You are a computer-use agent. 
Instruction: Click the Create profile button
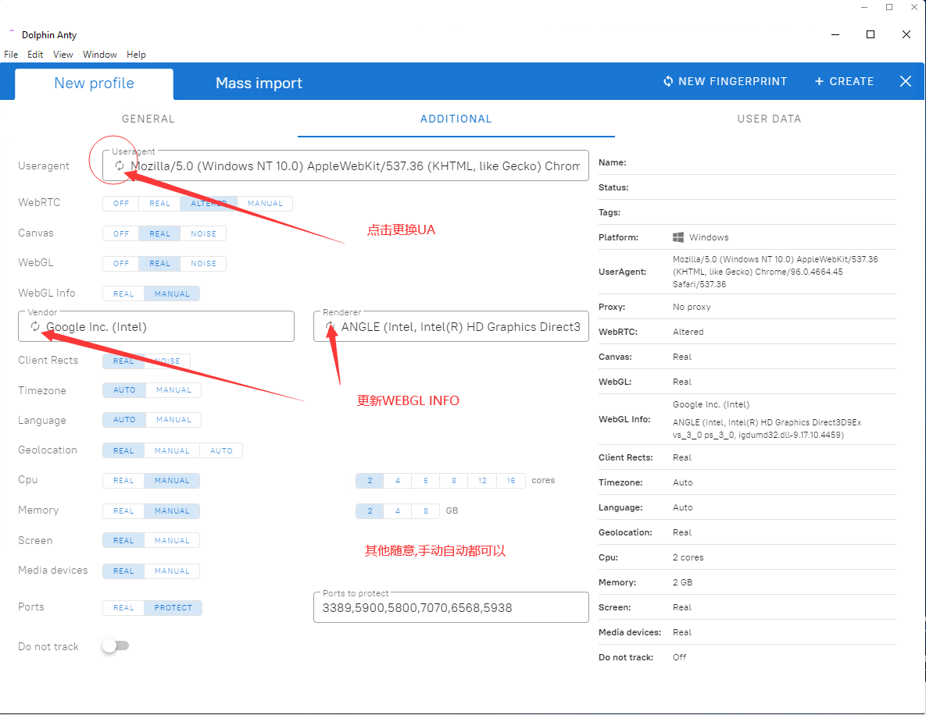pyautogui.click(x=844, y=81)
